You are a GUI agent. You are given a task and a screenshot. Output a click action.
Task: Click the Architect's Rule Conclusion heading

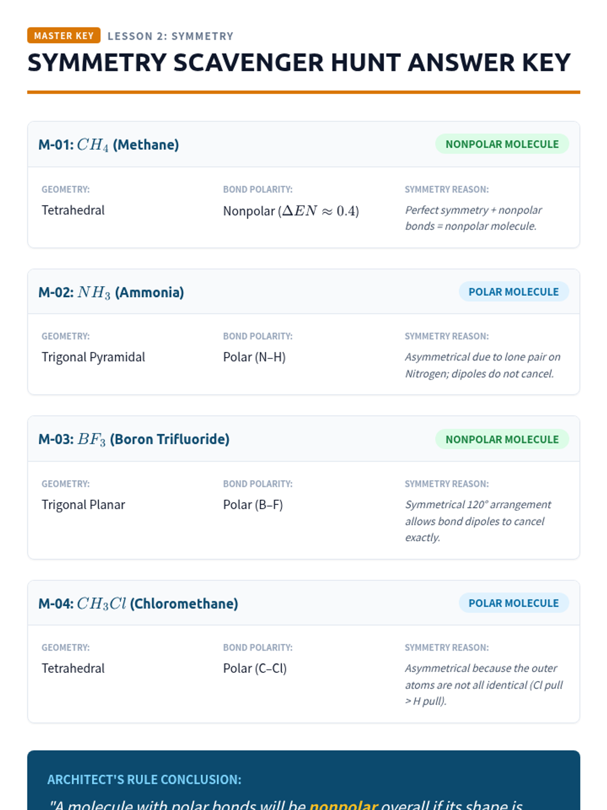144,780
